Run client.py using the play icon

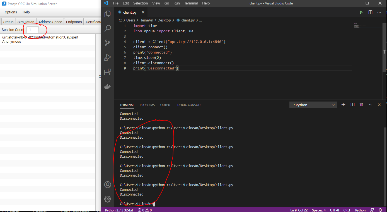[361, 12]
